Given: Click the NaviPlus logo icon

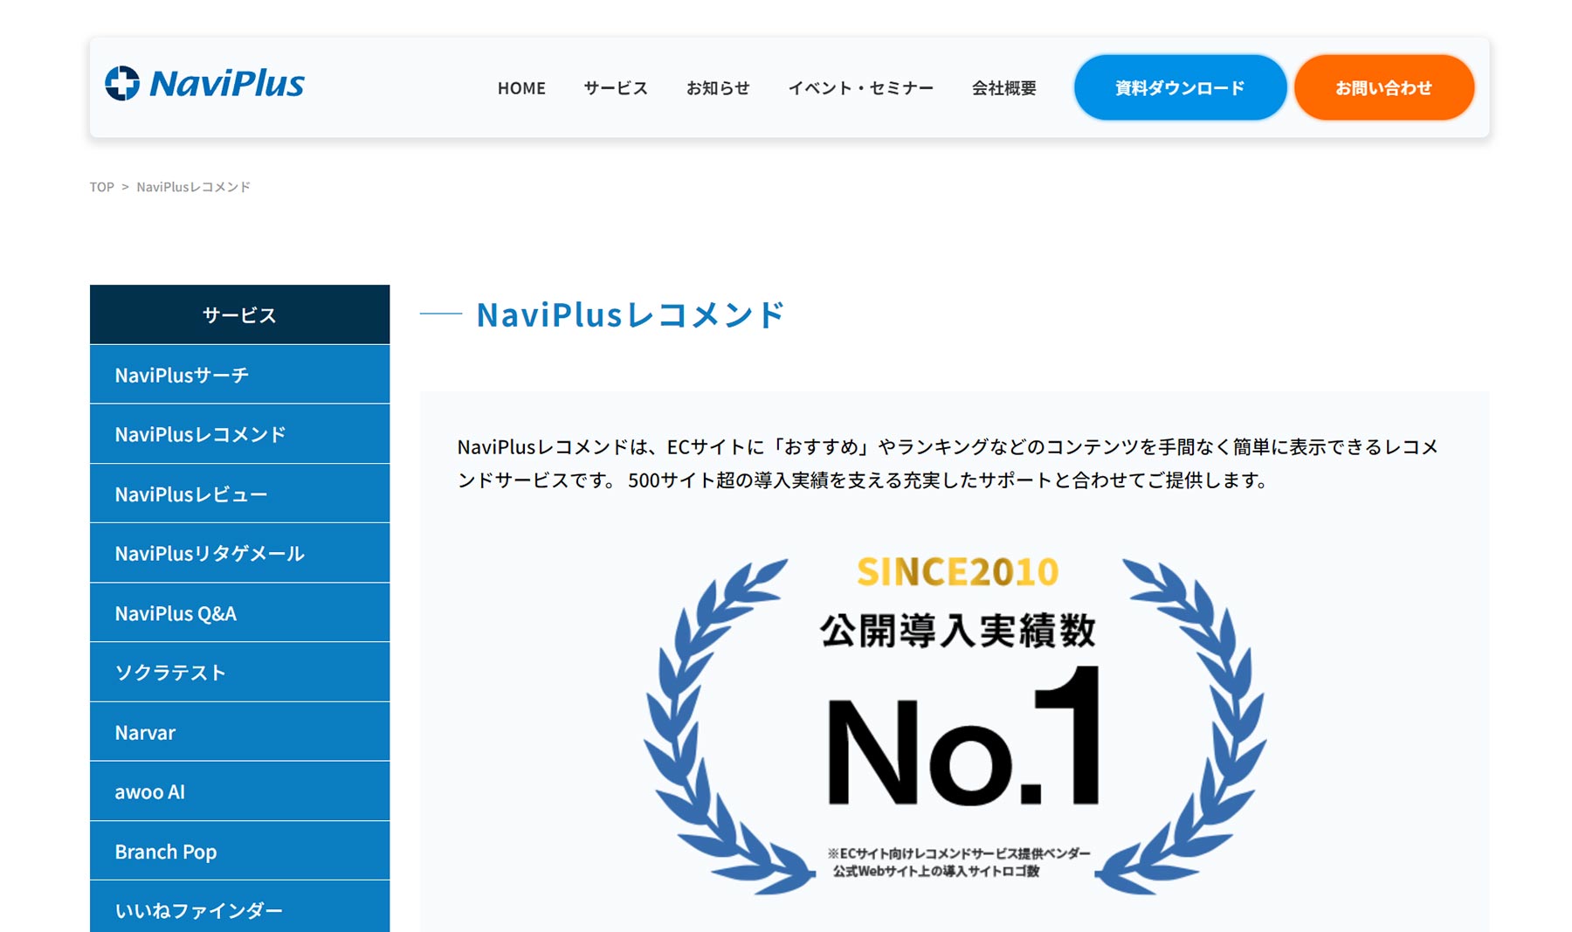Looking at the screenshot, I should coord(123,84).
